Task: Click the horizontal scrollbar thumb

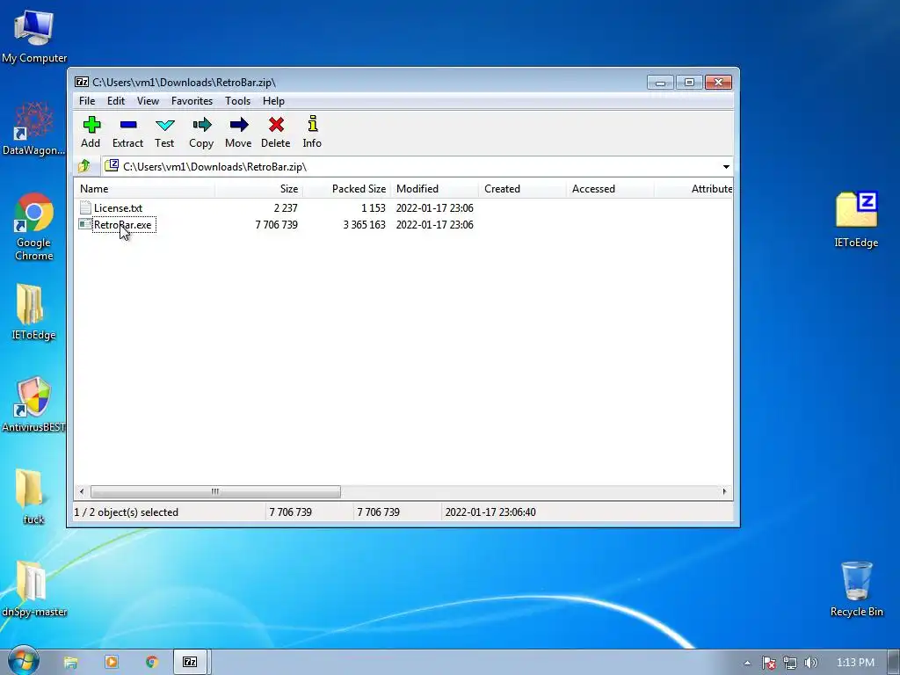Action: click(x=215, y=492)
